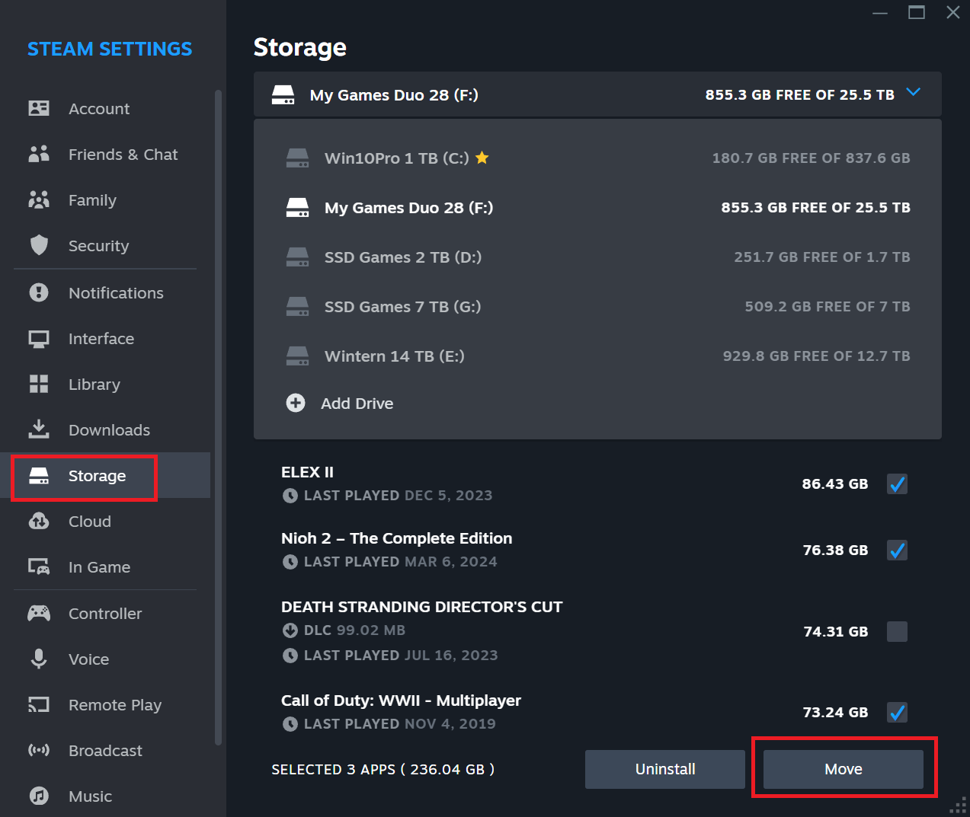The height and width of the screenshot is (817, 970).
Task: Click the sidebar vertical scrollbar
Action: [x=218, y=417]
